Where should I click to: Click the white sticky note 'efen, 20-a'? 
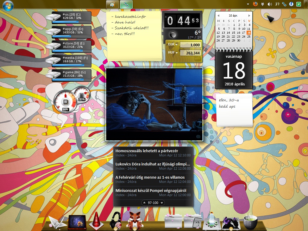pos(234,110)
